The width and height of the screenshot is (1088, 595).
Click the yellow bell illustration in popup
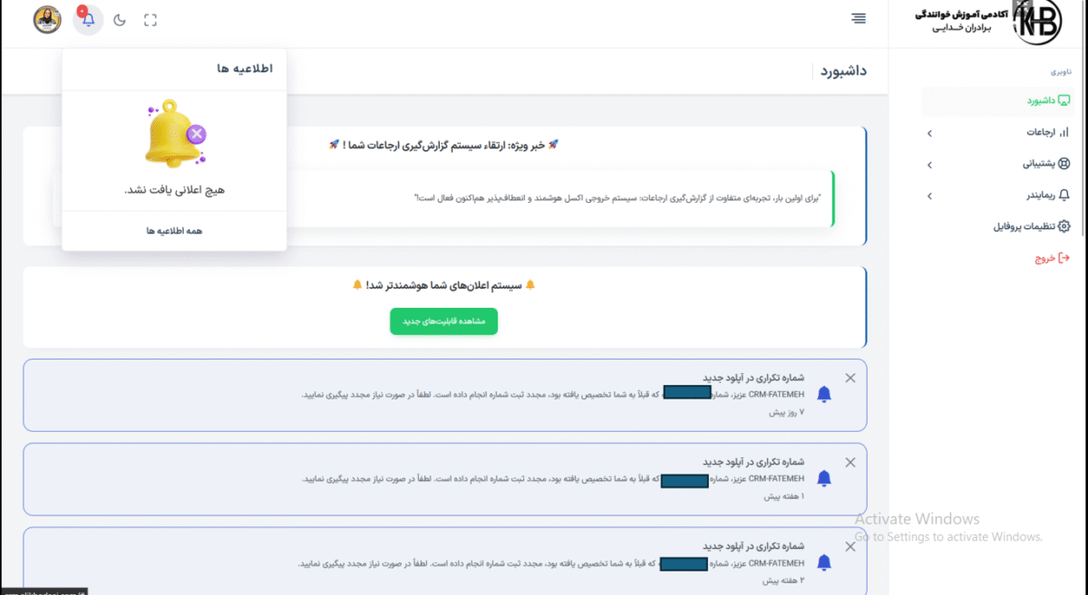(174, 134)
